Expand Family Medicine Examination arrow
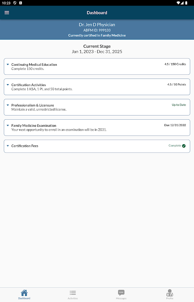 click(x=8, y=125)
